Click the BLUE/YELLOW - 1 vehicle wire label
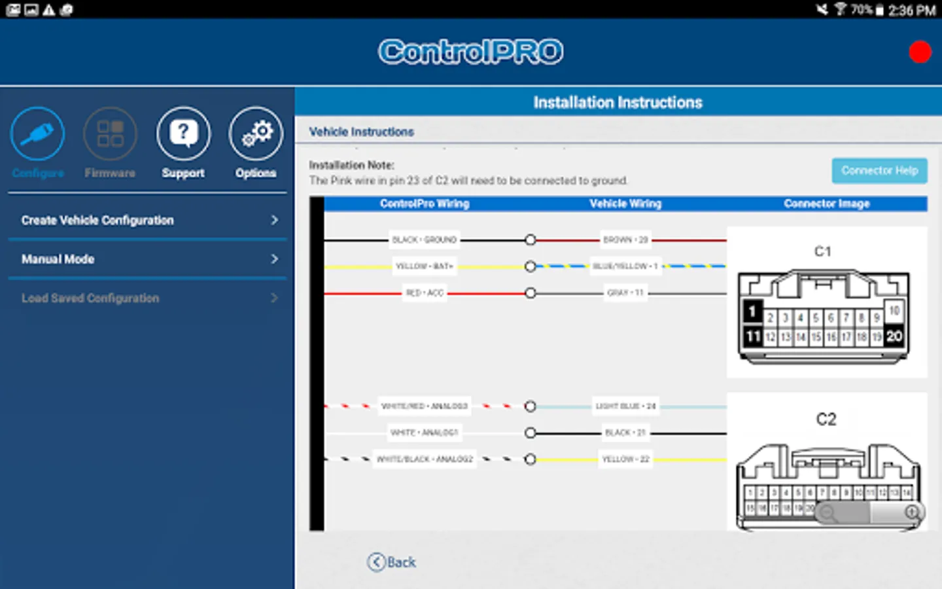This screenshot has height=589, width=942. click(625, 266)
